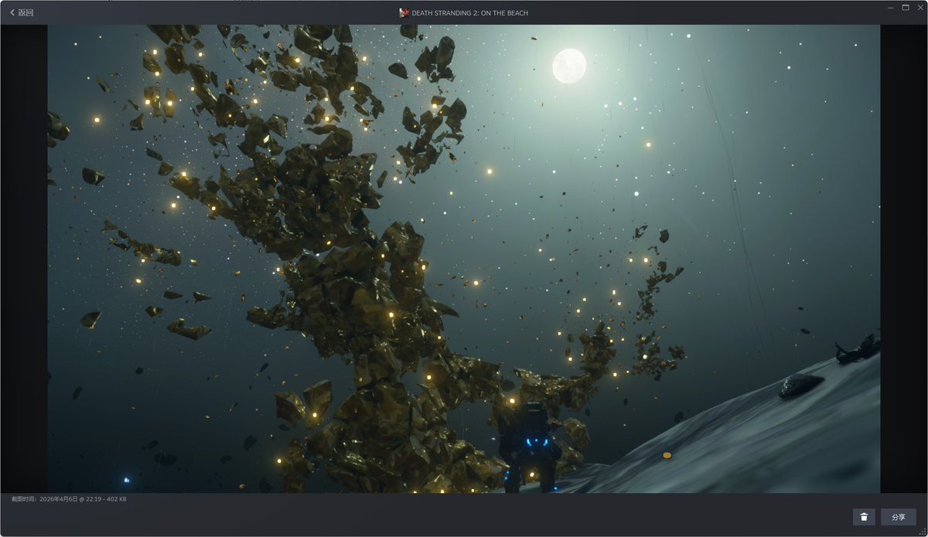The width and height of the screenshot is (928, 537).
Task: Minimize the screenshot viewer window
Action: coord(891,7)
